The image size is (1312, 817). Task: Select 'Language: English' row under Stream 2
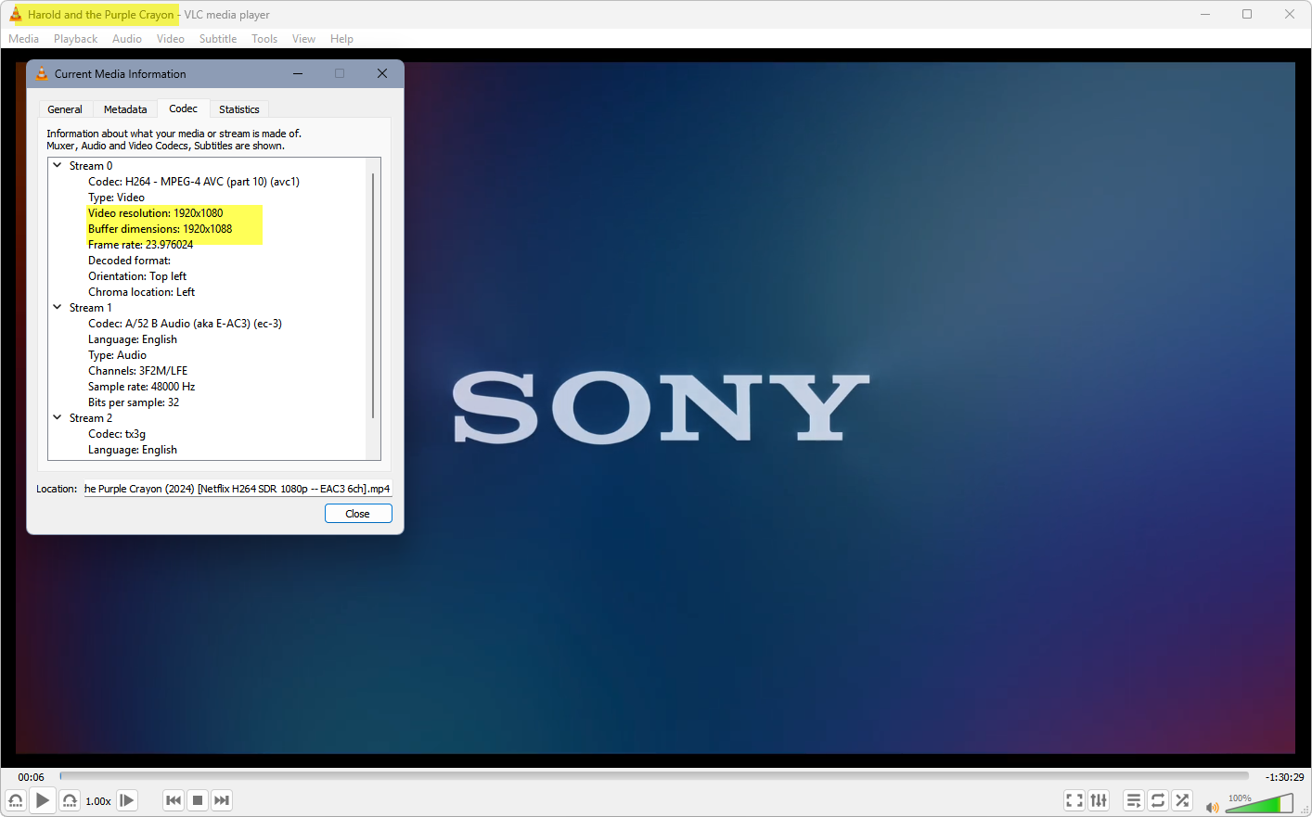pos(133,450)
